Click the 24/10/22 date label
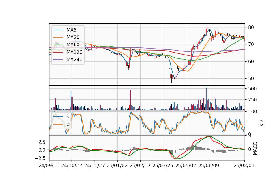Viewport: 272px width, 195px height. pyautogui.click(x=72, y=166)
